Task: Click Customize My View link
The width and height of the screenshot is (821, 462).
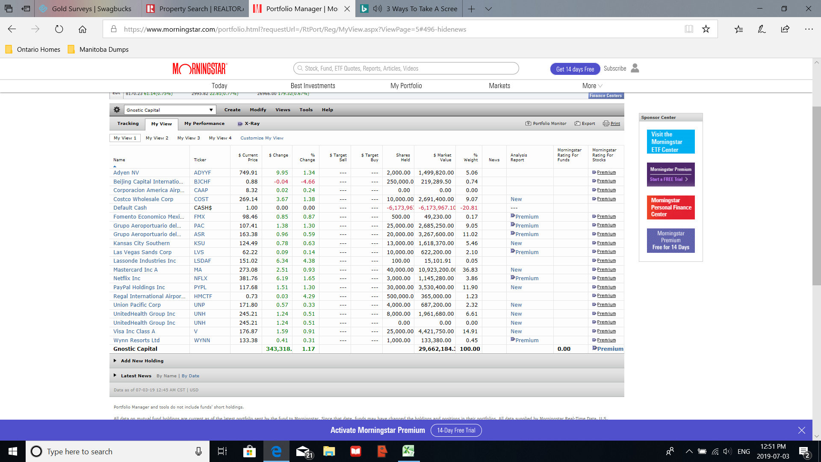Action: point(262,138)
